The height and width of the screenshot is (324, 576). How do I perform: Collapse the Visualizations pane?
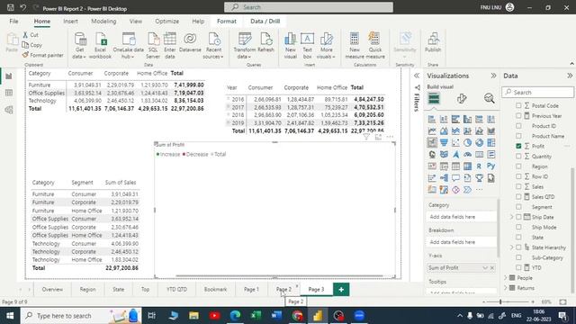tap(493, 76)
